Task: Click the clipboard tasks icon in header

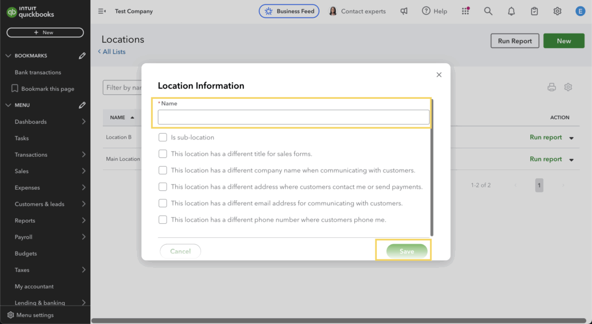Action: [x=535, y=11]
